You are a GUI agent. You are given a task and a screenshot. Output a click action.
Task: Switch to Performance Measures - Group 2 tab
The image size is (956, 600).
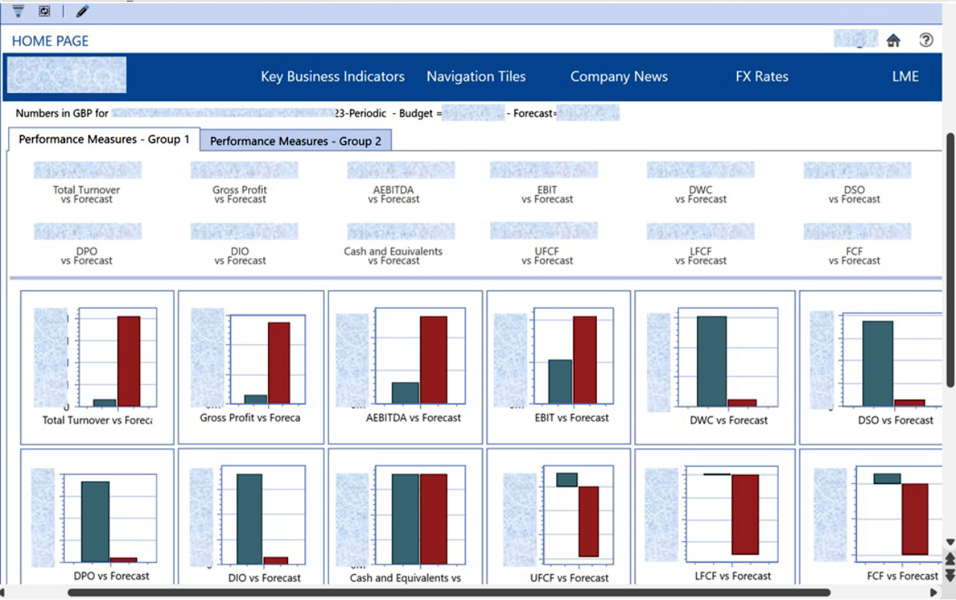296,141
